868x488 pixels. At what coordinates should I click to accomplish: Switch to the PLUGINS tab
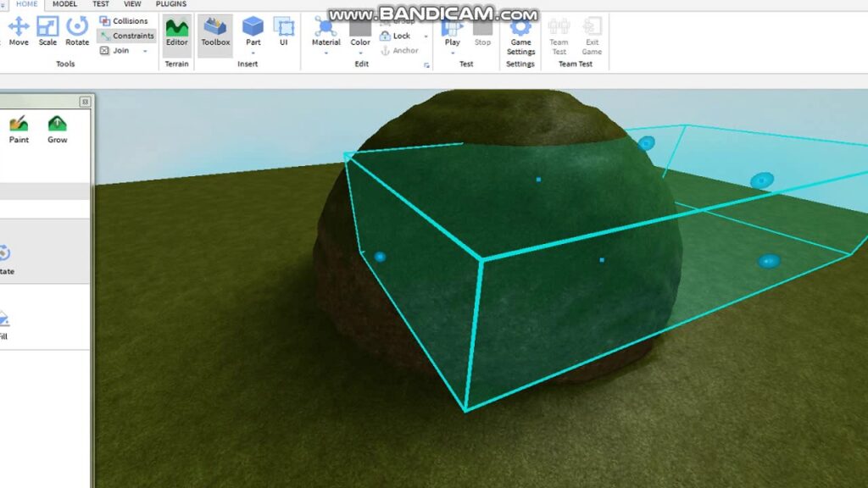point(170,4)
